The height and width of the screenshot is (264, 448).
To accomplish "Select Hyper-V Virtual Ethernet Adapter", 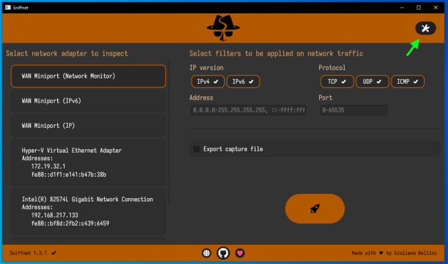I will click(88, 162).
